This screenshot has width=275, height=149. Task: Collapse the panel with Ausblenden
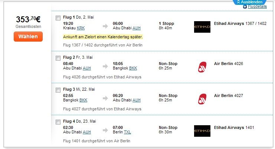click(249, 2)
